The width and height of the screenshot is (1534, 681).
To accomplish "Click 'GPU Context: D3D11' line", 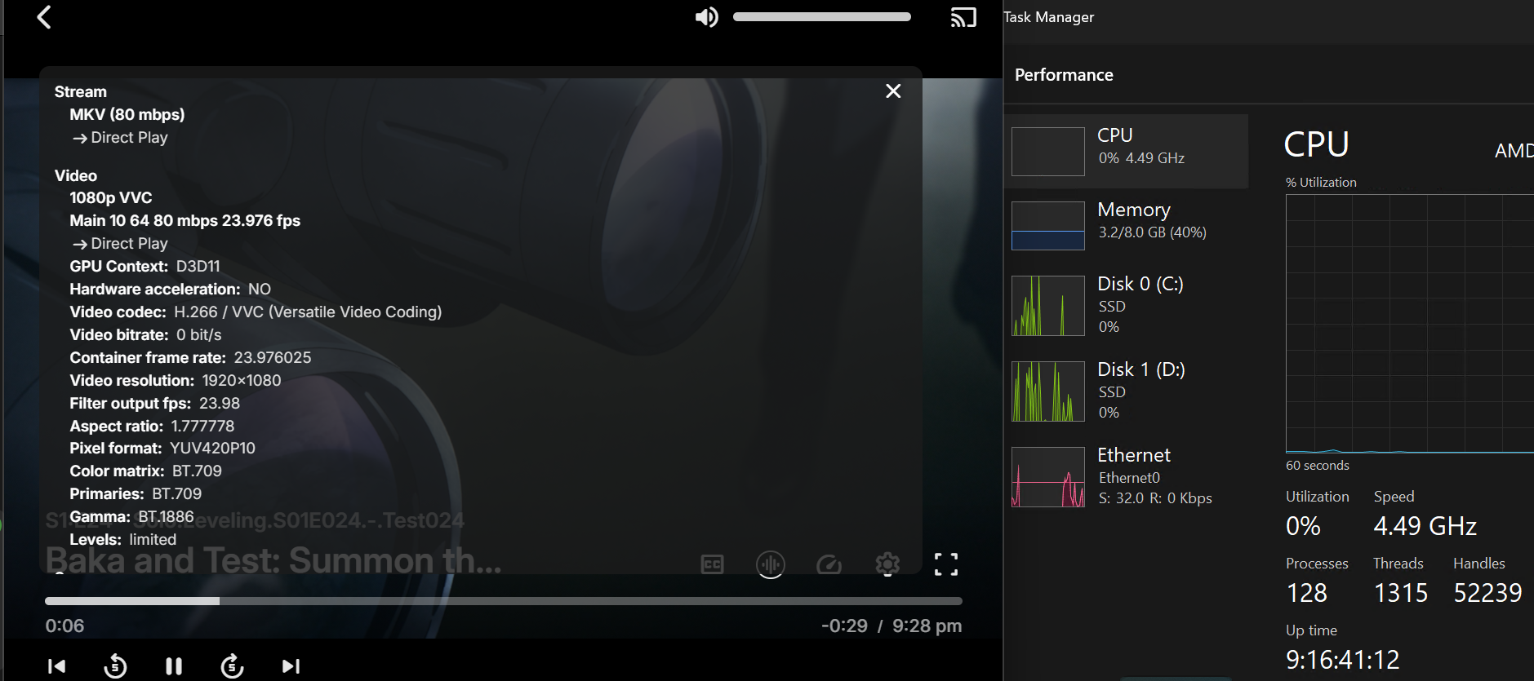I will click(x=145, y=267).
